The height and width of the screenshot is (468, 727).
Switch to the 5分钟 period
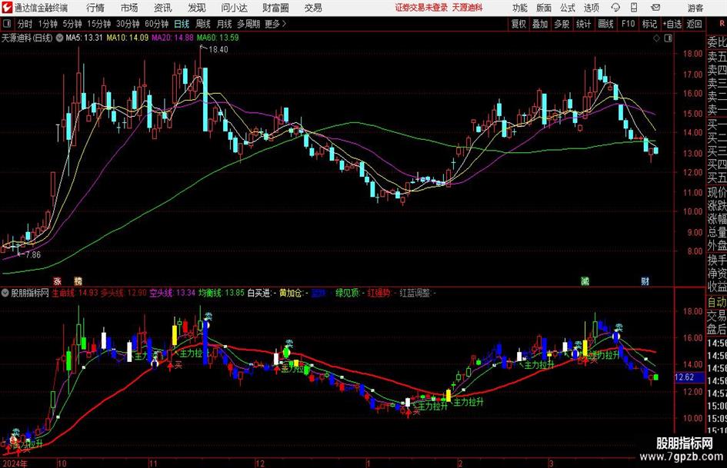(72, 24)
